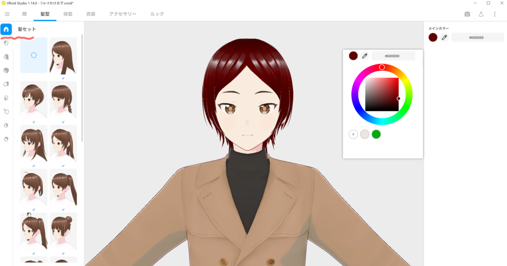Click the eyedropper next to メインカラー swatch

(445, 38)
